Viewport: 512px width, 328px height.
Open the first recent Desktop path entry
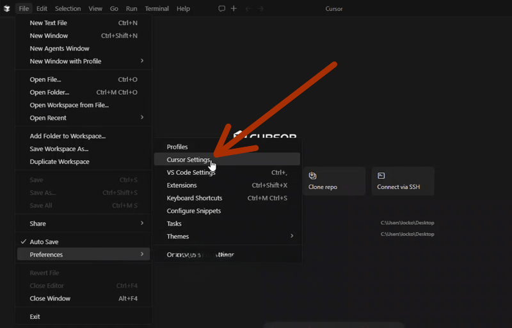(407, 223)
